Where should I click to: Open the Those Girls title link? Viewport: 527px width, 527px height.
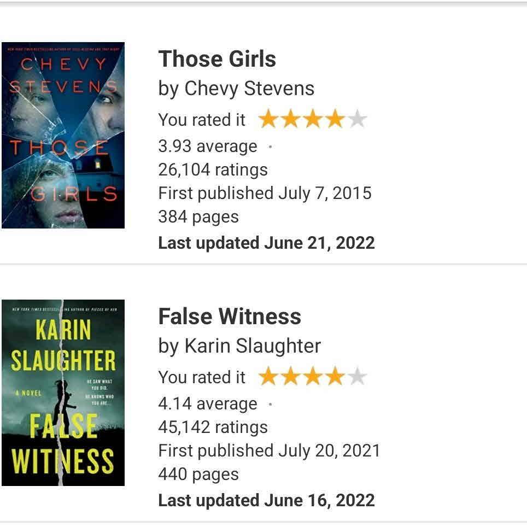217,59
